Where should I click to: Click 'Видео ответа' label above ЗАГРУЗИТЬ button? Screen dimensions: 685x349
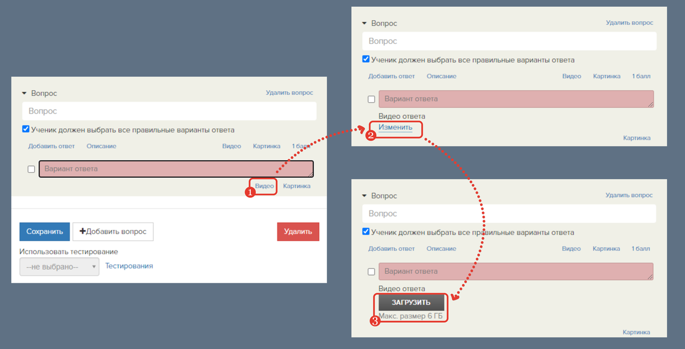click(x=402, y=289)
